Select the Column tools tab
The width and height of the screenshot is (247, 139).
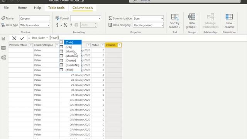(x=83, y=8)
